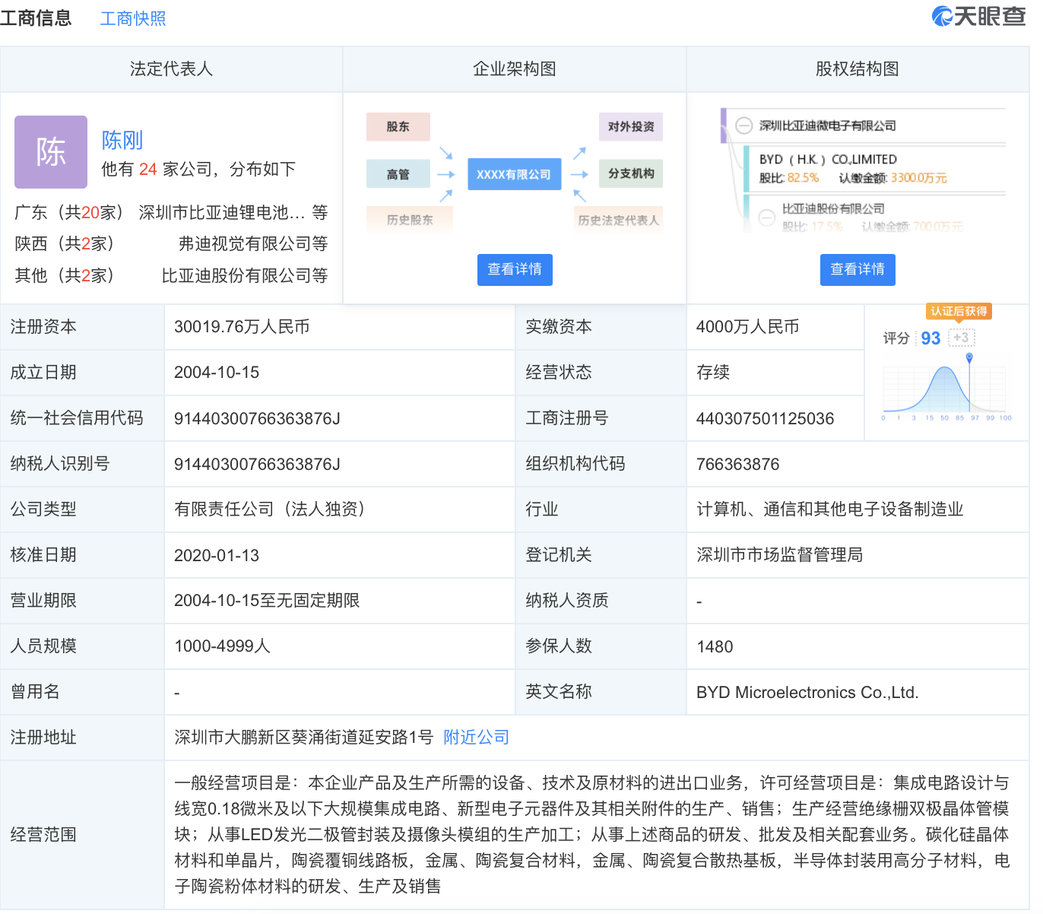
Task: Click the 股东 box in structure diagram
Action: coord(398,127)
